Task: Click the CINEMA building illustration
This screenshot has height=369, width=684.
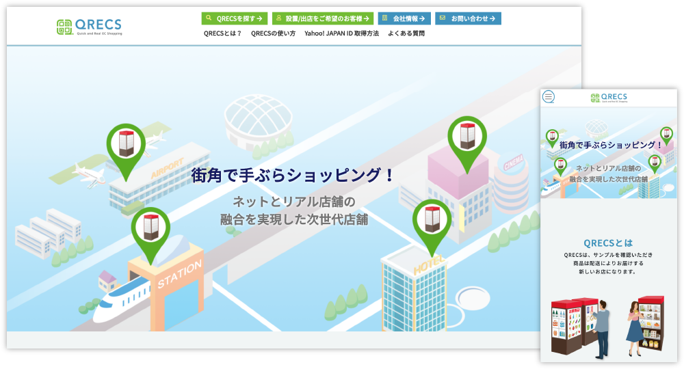Action: (x=511, y=183)
